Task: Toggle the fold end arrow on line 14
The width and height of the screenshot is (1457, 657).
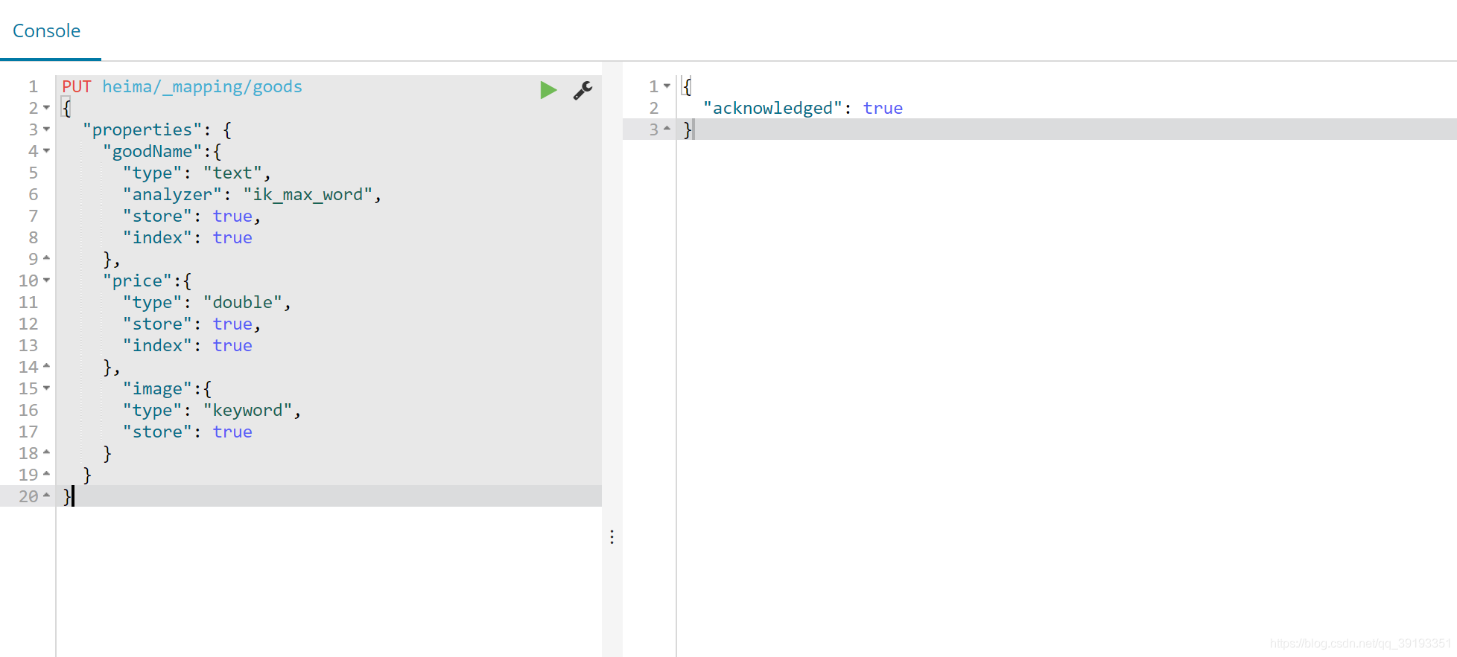Action: coord(46,366)
